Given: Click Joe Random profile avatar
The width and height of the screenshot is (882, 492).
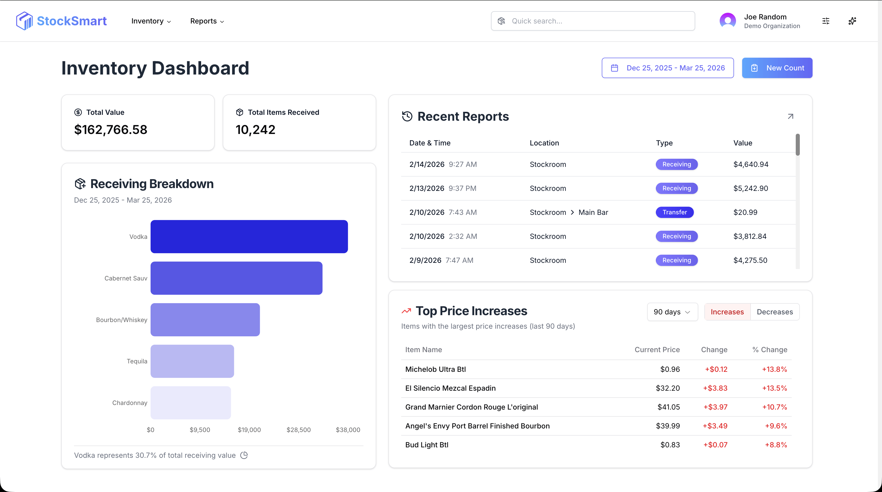Looking at the screenshot, I should (x=728, y=21).
